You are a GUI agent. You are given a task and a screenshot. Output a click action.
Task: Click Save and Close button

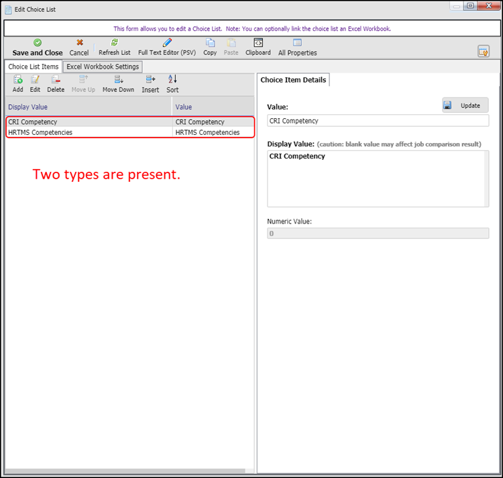click(x=38, y=48)
